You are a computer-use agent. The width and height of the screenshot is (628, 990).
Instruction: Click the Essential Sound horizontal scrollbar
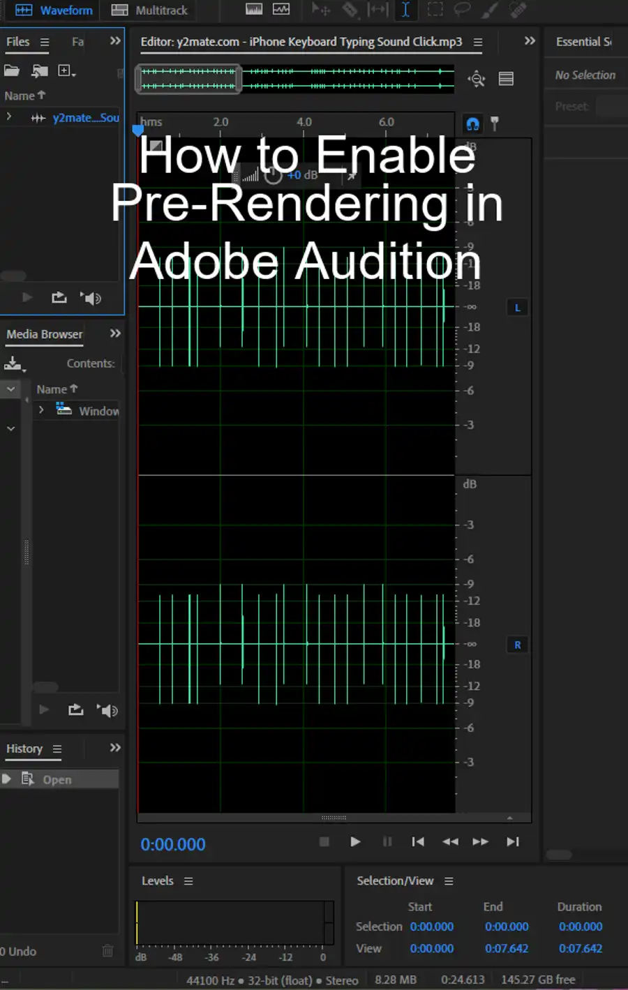(x=558, y=855)
